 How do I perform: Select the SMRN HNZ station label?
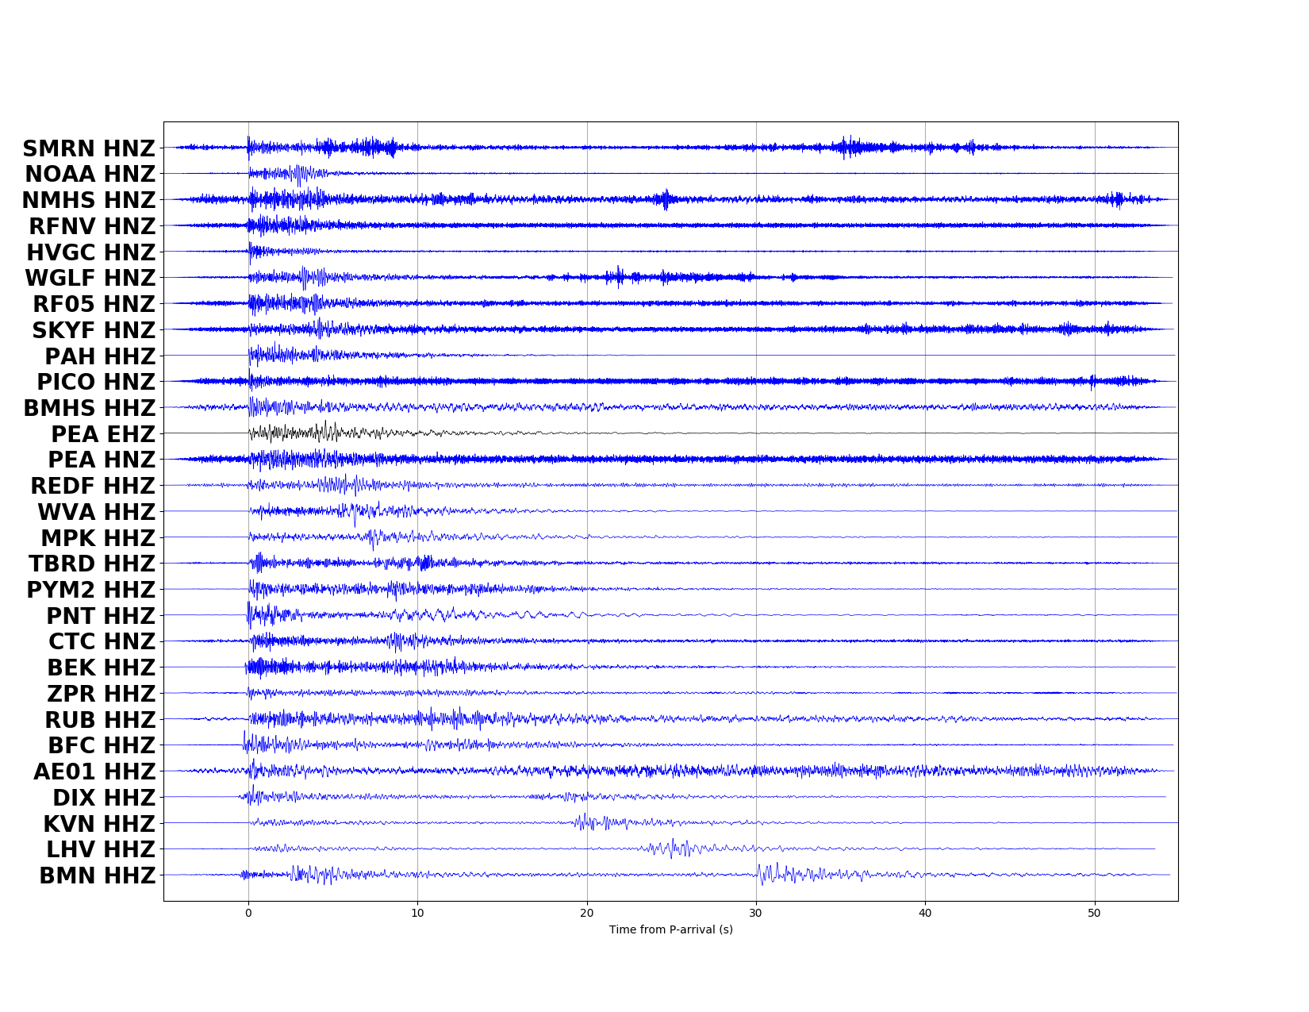[x=90, y=148]
